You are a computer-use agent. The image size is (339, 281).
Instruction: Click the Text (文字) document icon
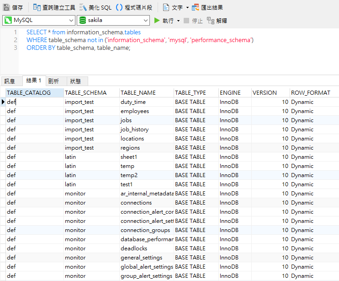(166, 7)
